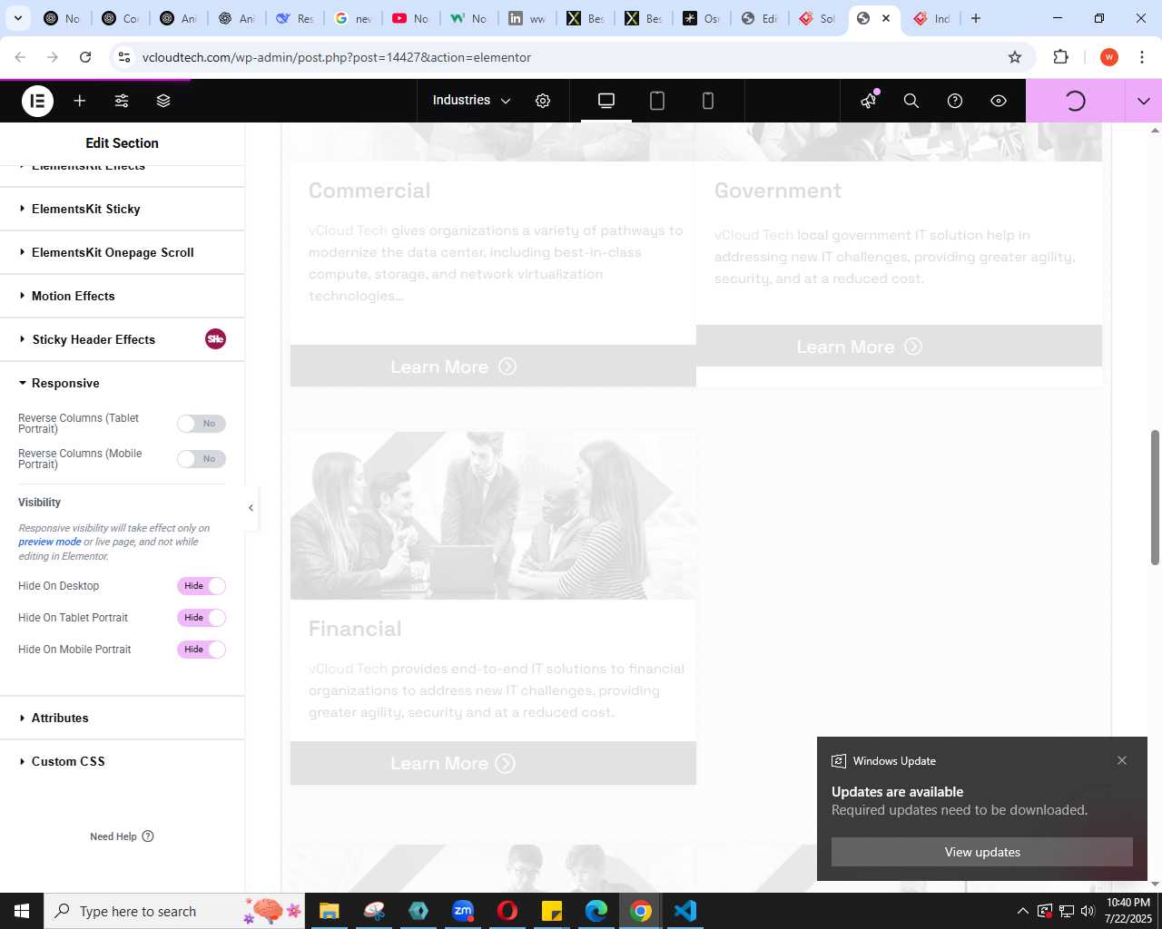Image resolution: width=1162 pixels, height=929 pixels.
Task: Switch to the YouTube browser tab
Action: pyautogui.click(x=410, y=18)
